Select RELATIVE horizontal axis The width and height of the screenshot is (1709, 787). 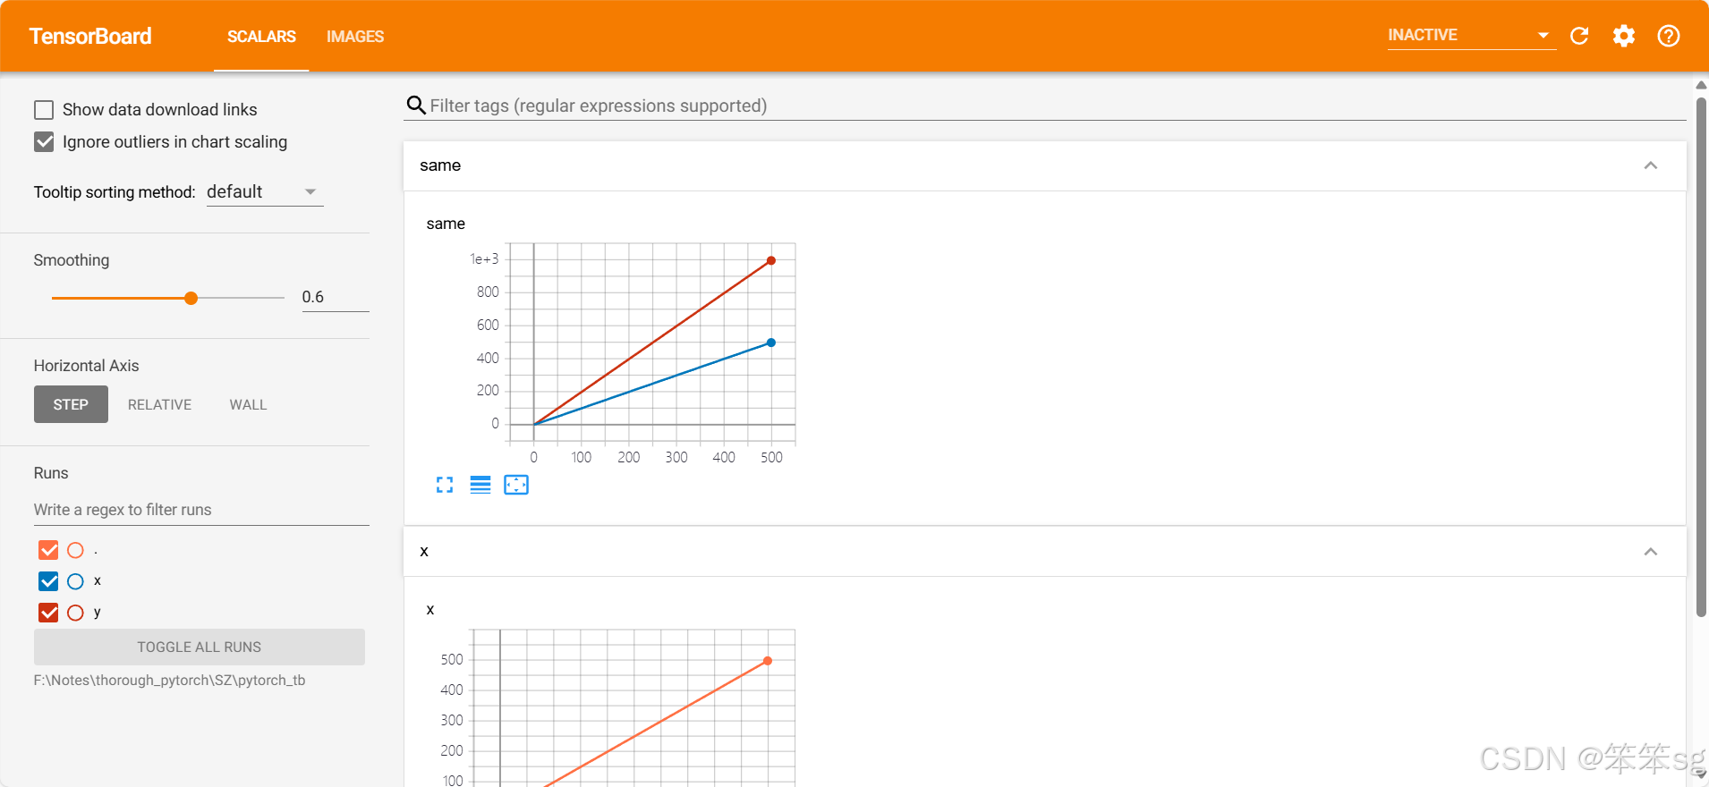pyautogui.click(x=159, y=404)
